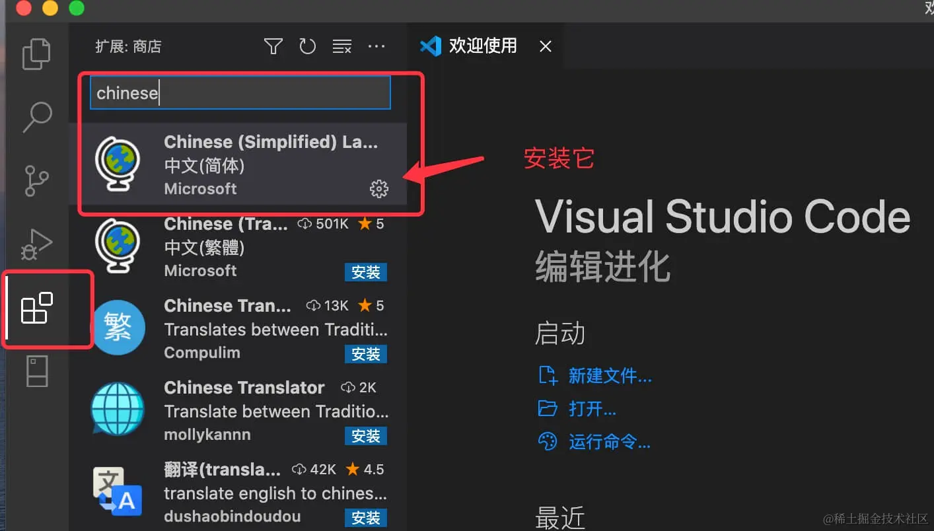Open the Source Control view

coord(36,181)
